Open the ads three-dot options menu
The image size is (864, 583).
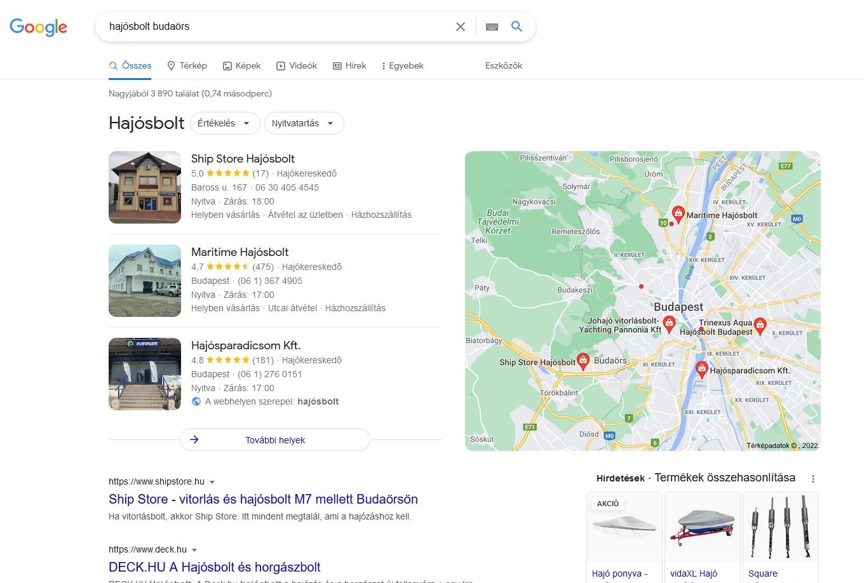tap(813, 479)
